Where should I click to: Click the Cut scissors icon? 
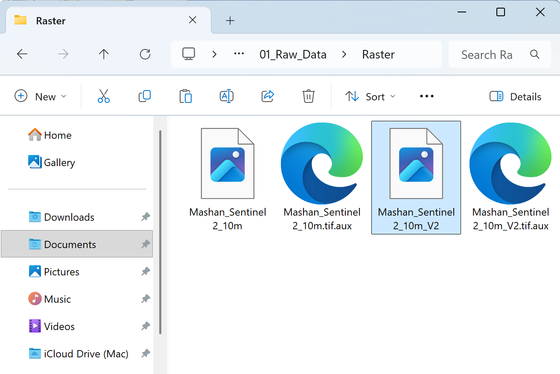[104, 96]
